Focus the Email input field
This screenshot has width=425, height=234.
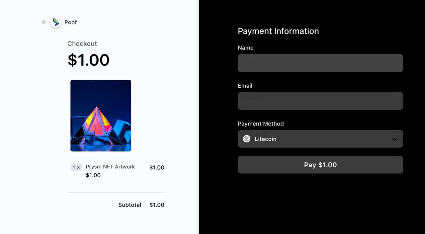pos(320,101)
